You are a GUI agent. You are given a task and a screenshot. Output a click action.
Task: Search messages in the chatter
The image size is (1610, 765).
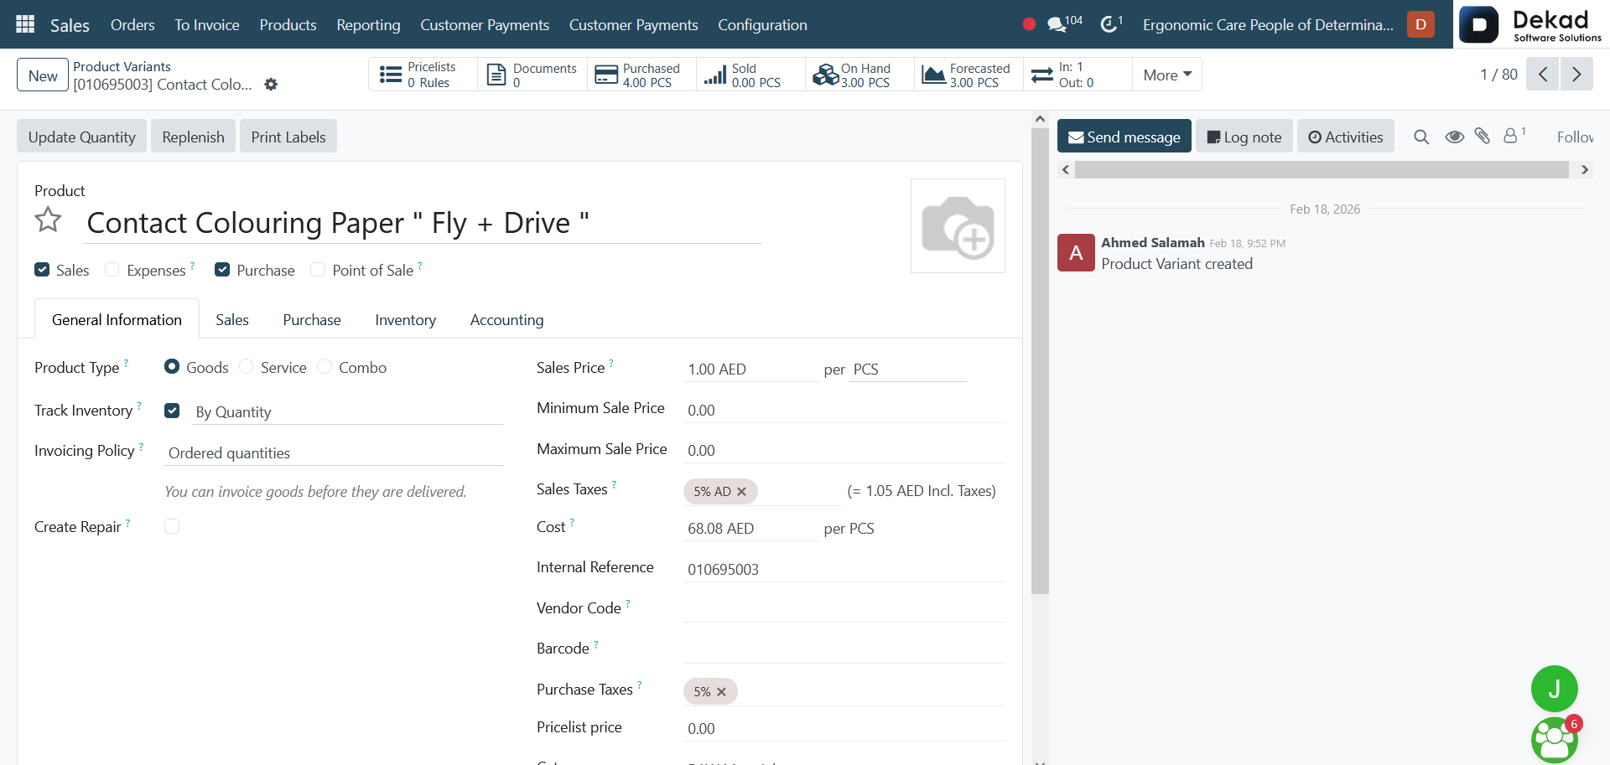(x=1421, y=137)
